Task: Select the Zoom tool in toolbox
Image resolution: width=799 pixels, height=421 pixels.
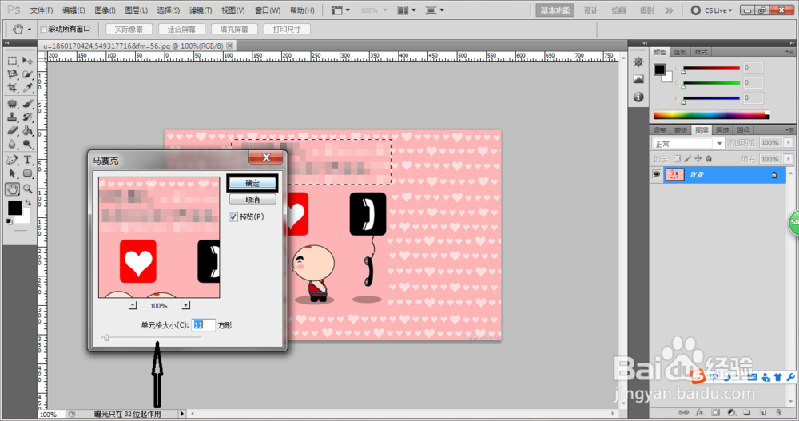Action: [27, 189]
